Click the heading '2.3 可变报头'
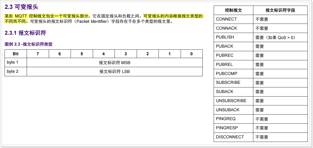The width and height of the screenshot is (313, 148). [21, 7]
